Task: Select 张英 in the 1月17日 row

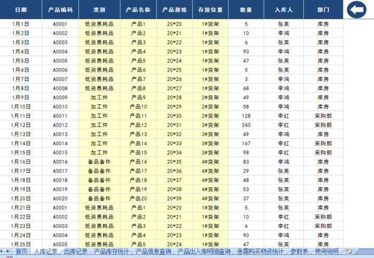Action: click(284, 171)
